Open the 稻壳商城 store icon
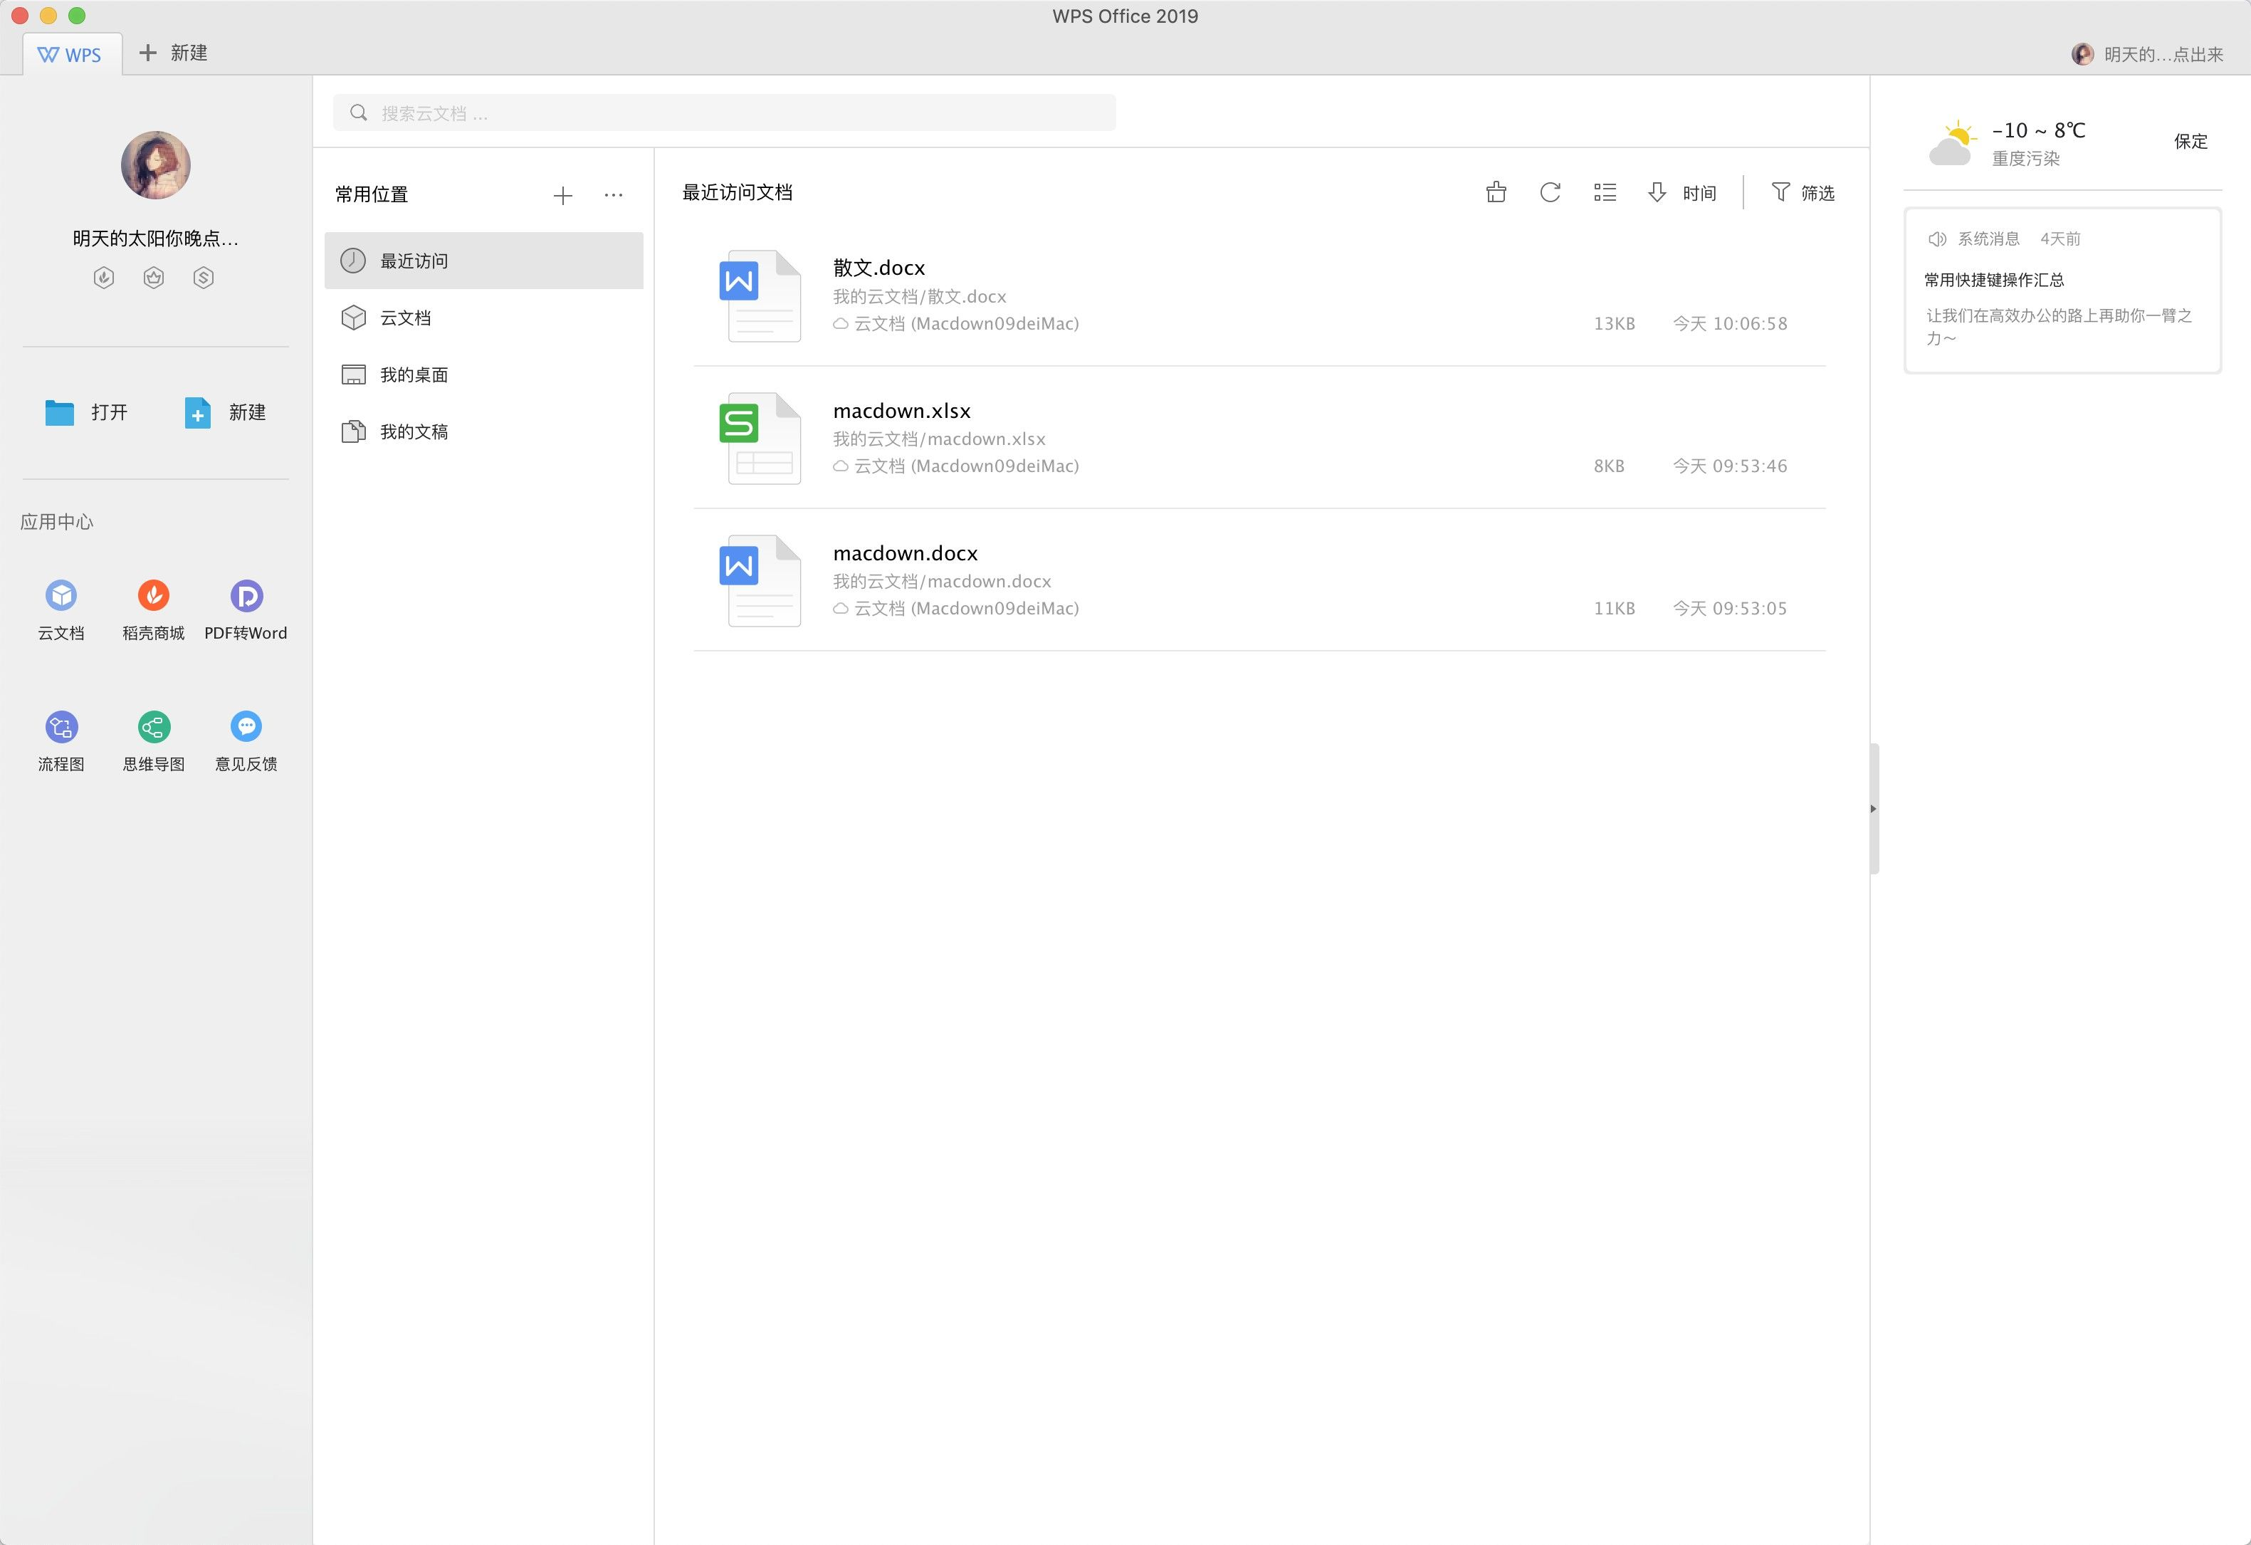Image resolution: width=2251 pixels, height=1545 pixels. pyautogui.click(x=153, y=596)
